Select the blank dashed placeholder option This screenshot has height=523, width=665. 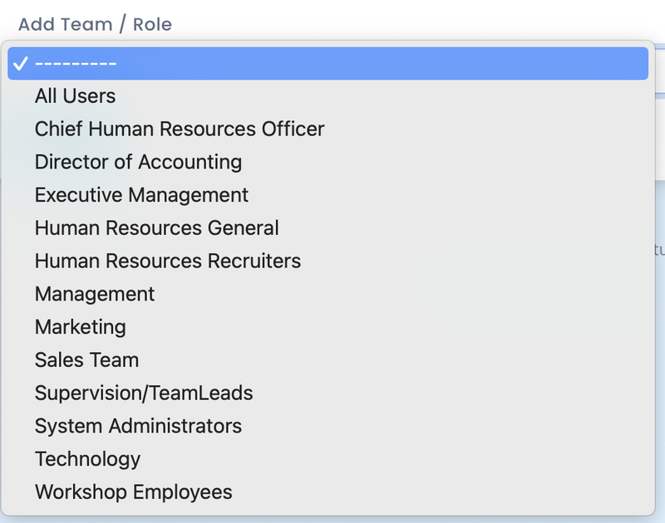point(328,64)
